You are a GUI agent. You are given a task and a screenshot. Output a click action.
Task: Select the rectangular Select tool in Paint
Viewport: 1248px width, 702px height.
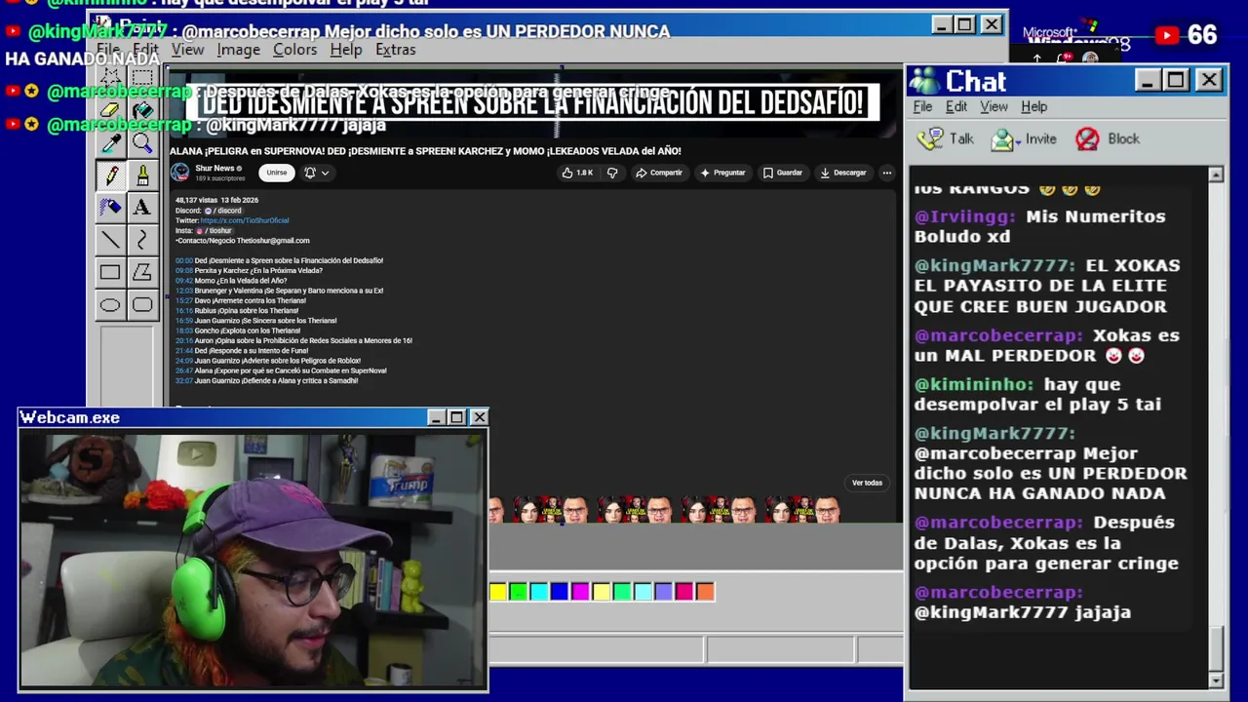pyautogui.click(x=142, y=79)
